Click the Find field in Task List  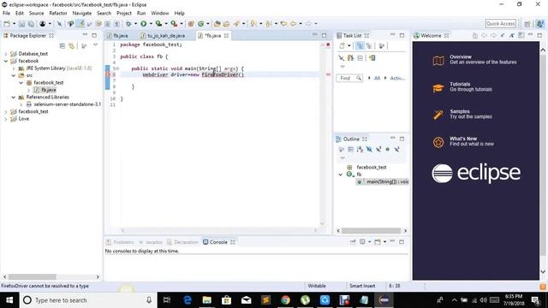pos(349,78)
